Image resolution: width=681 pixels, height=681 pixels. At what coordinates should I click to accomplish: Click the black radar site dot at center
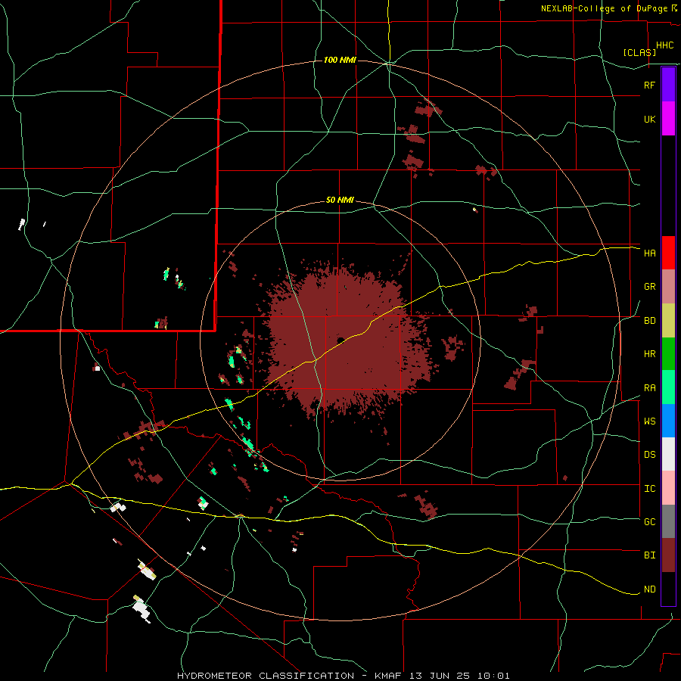(x=340, y=340)
